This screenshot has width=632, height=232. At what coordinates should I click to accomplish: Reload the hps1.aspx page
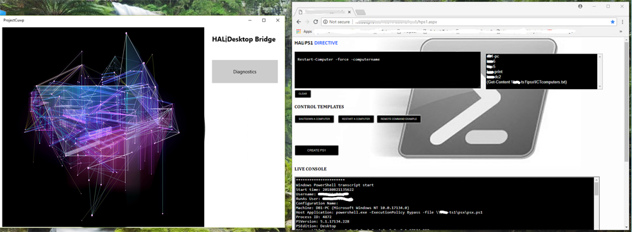(x=315, y=21)
